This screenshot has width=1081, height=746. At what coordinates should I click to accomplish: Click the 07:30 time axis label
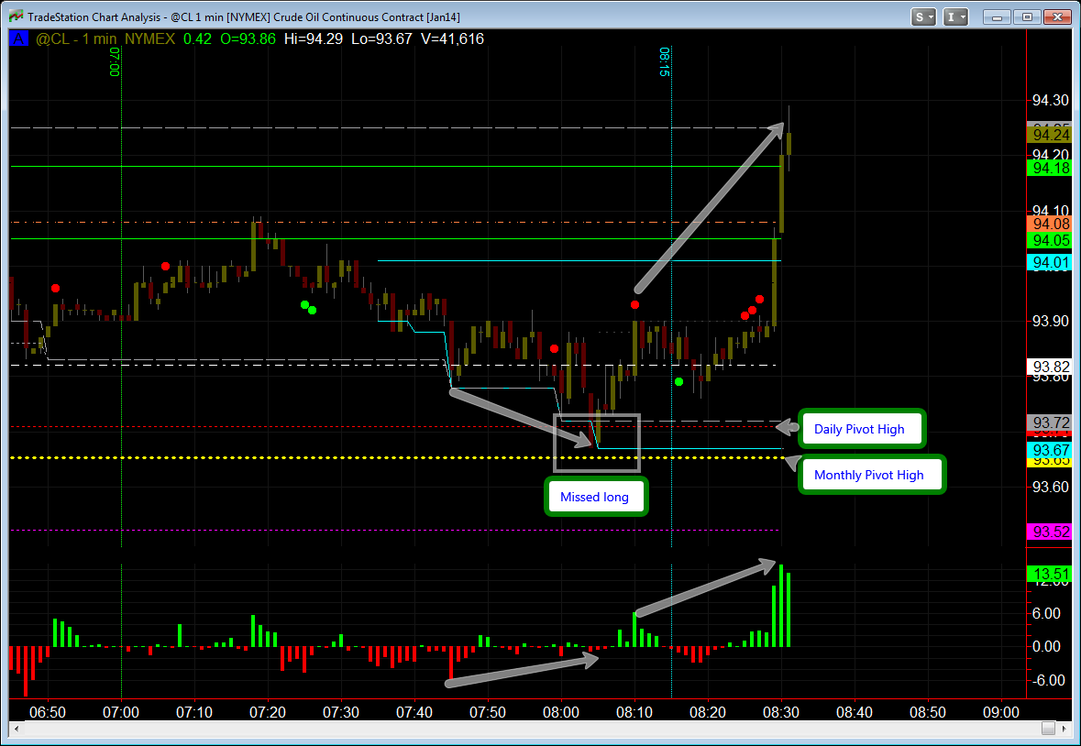tap(340, 712)
